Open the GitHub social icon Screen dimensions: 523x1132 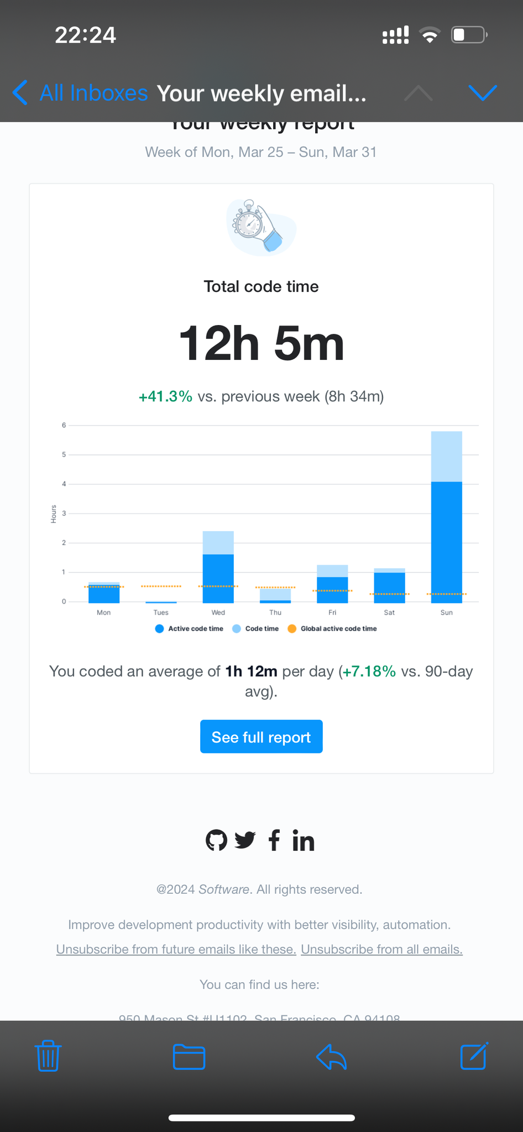216,841
